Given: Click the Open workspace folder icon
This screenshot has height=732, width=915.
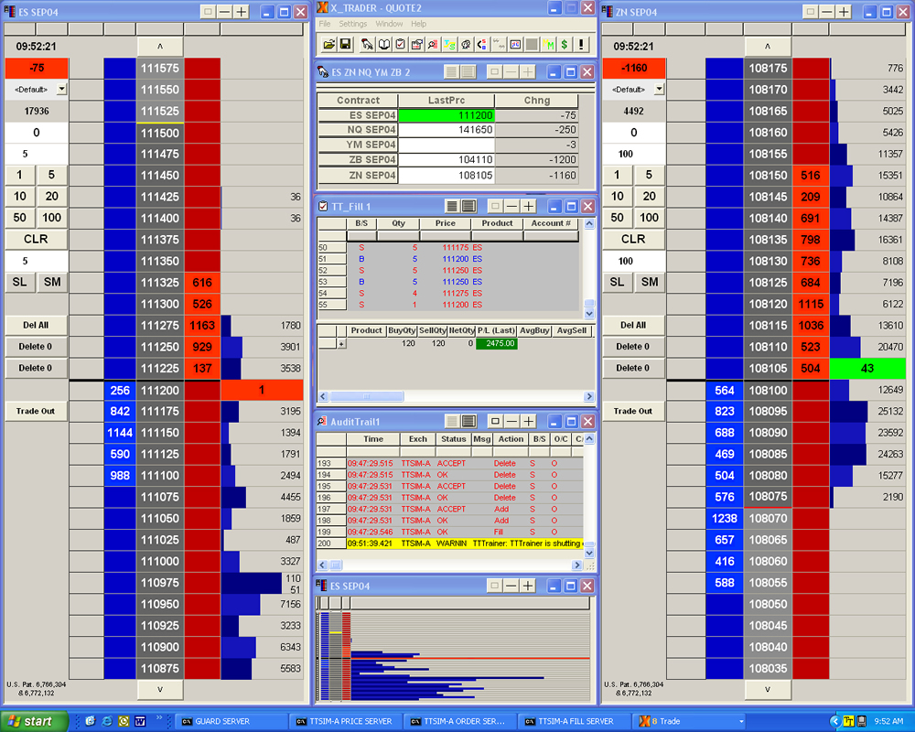Looking at the screenshot, I should 328,44.
